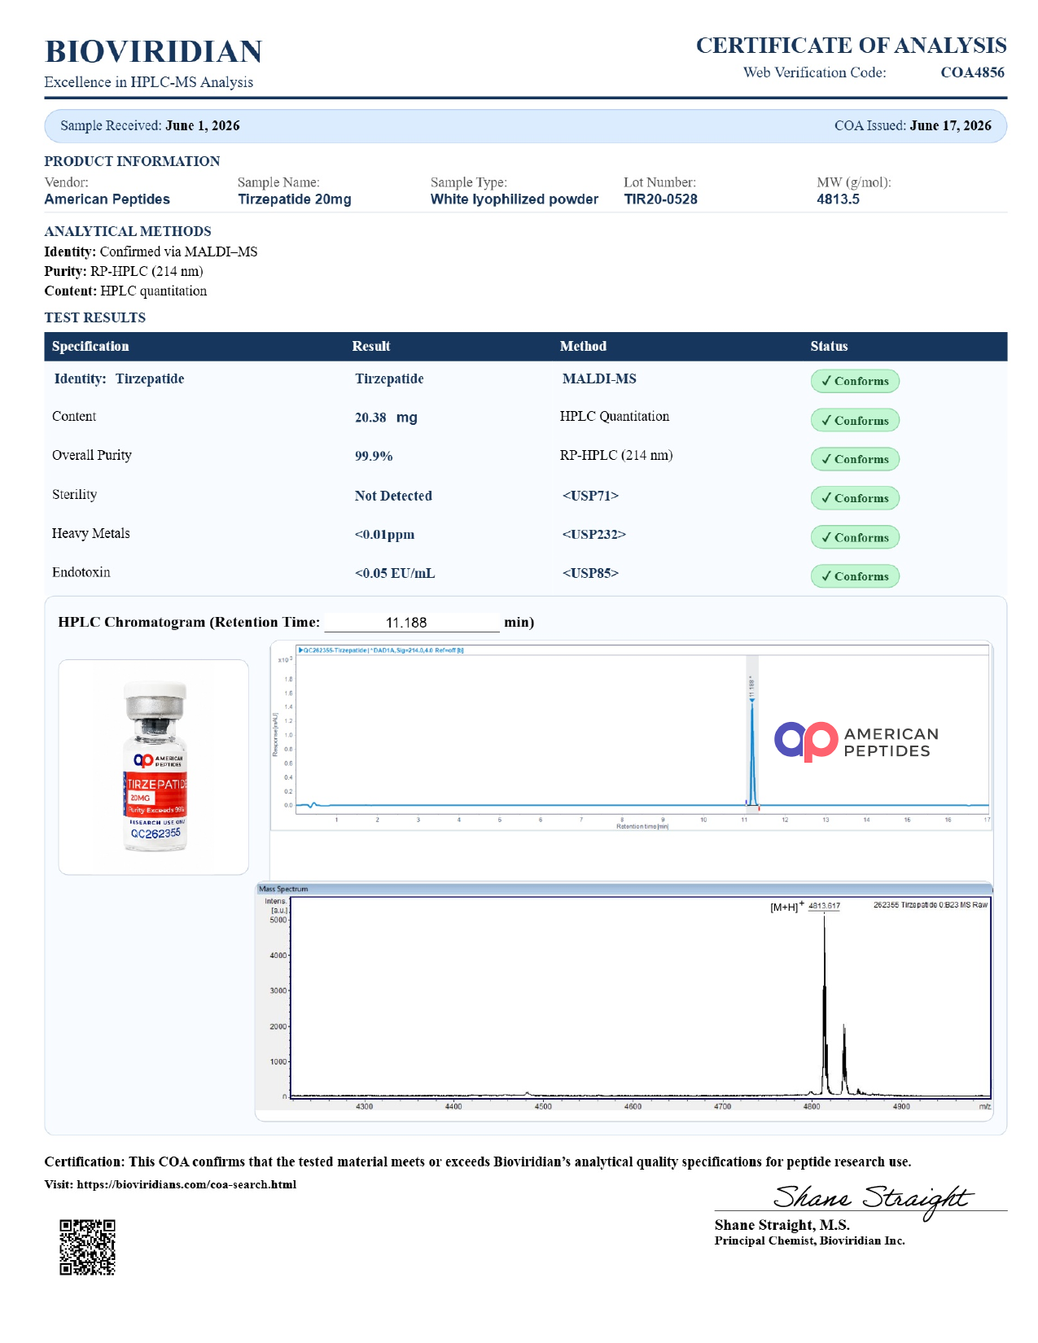The image size is (1038, 1343).
Task: Open the bioviridians.com coa-search link
Action: coord(186,1184)
